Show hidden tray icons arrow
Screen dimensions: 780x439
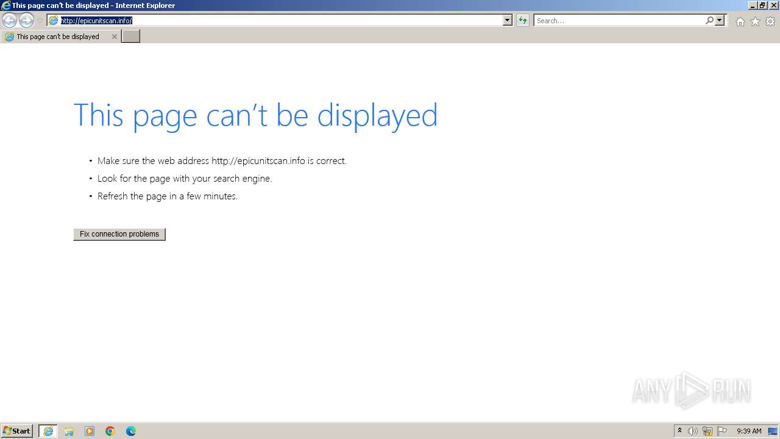(x=679, y=431)
